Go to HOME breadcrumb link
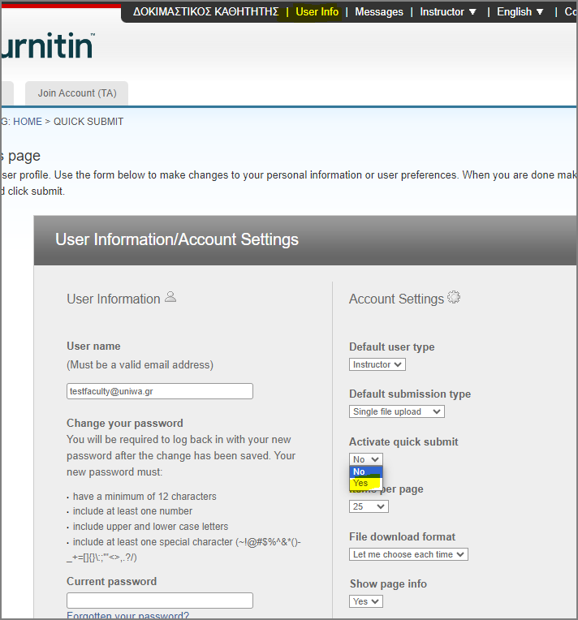Screen dimensions: 578x620 pos(28,122)
